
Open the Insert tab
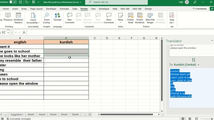pyautogui.click(x=15, y=9)
